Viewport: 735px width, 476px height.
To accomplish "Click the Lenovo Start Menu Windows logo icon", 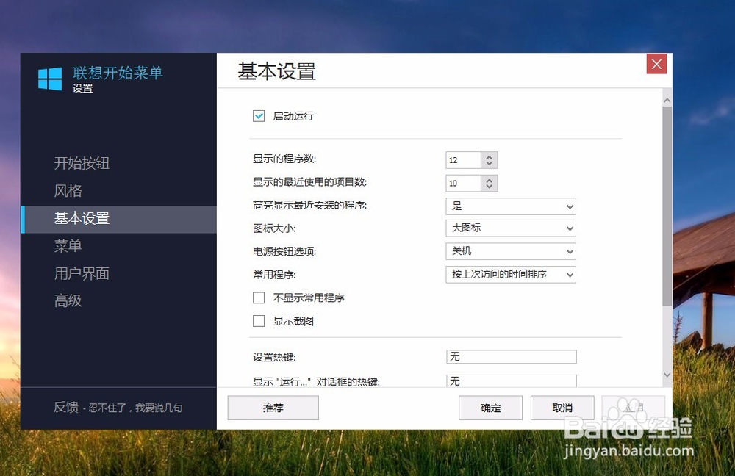I will coord(49,78).
